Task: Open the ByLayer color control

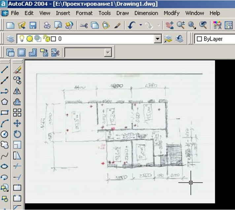Action: pos(215,39)
